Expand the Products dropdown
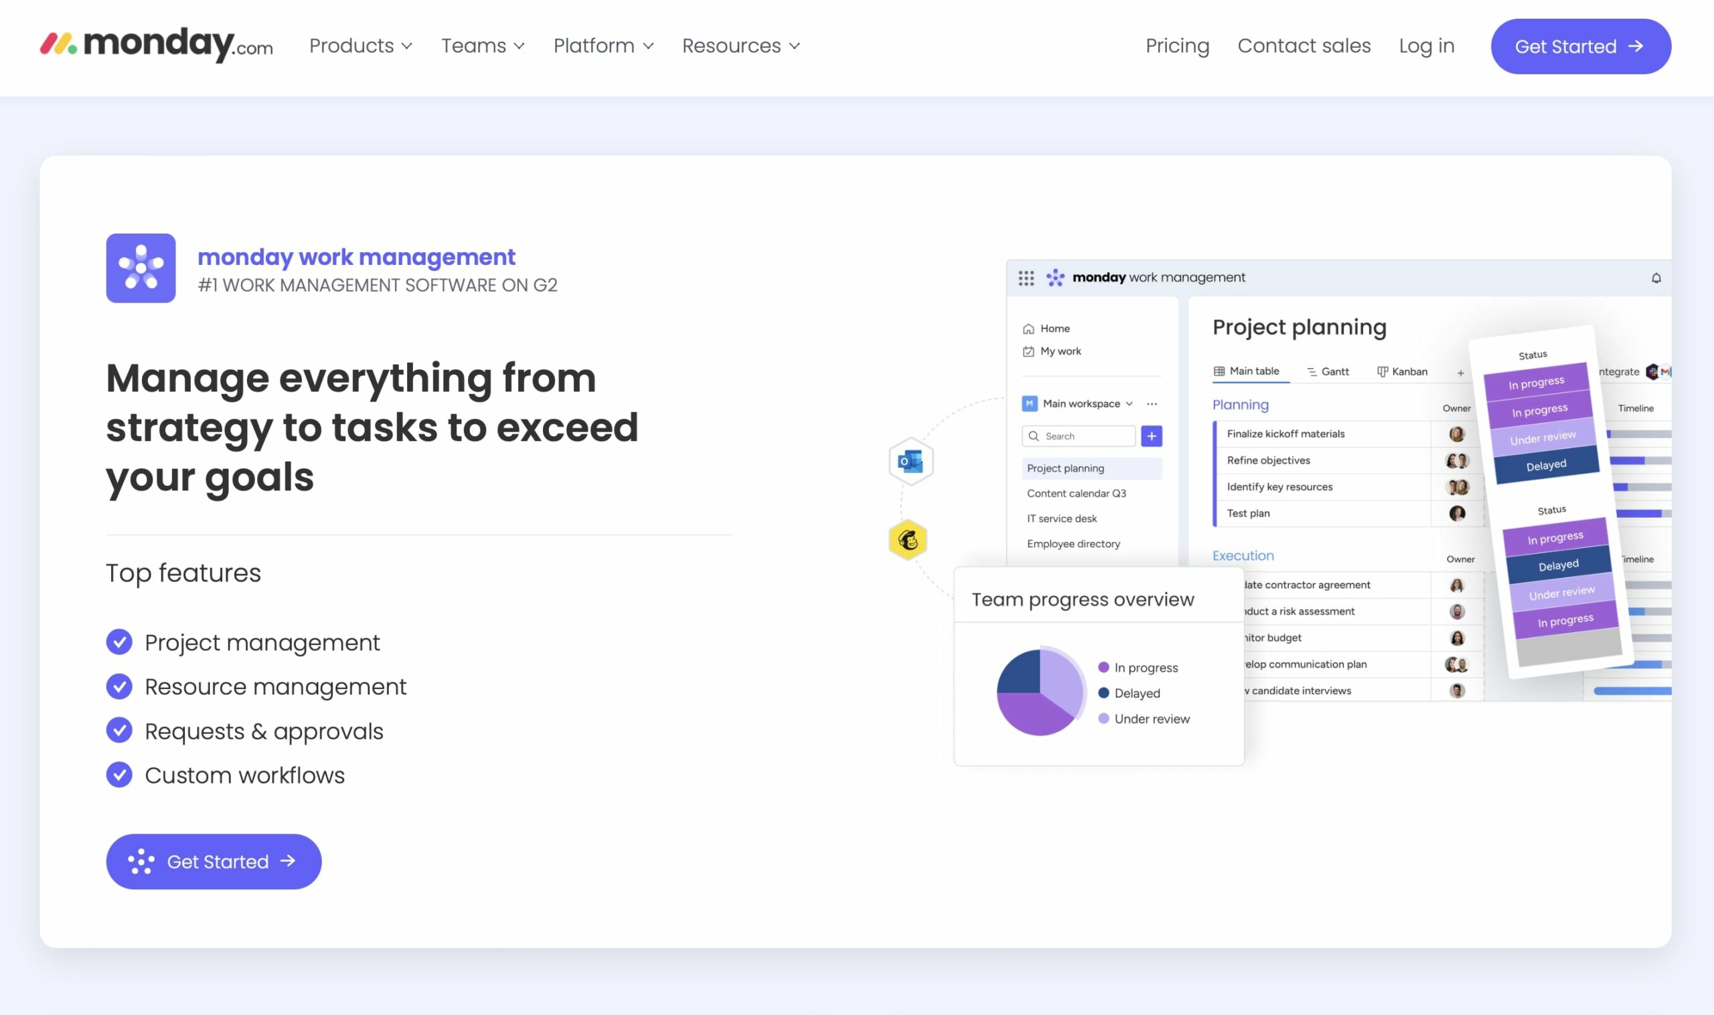 click(x=361, y=45)
